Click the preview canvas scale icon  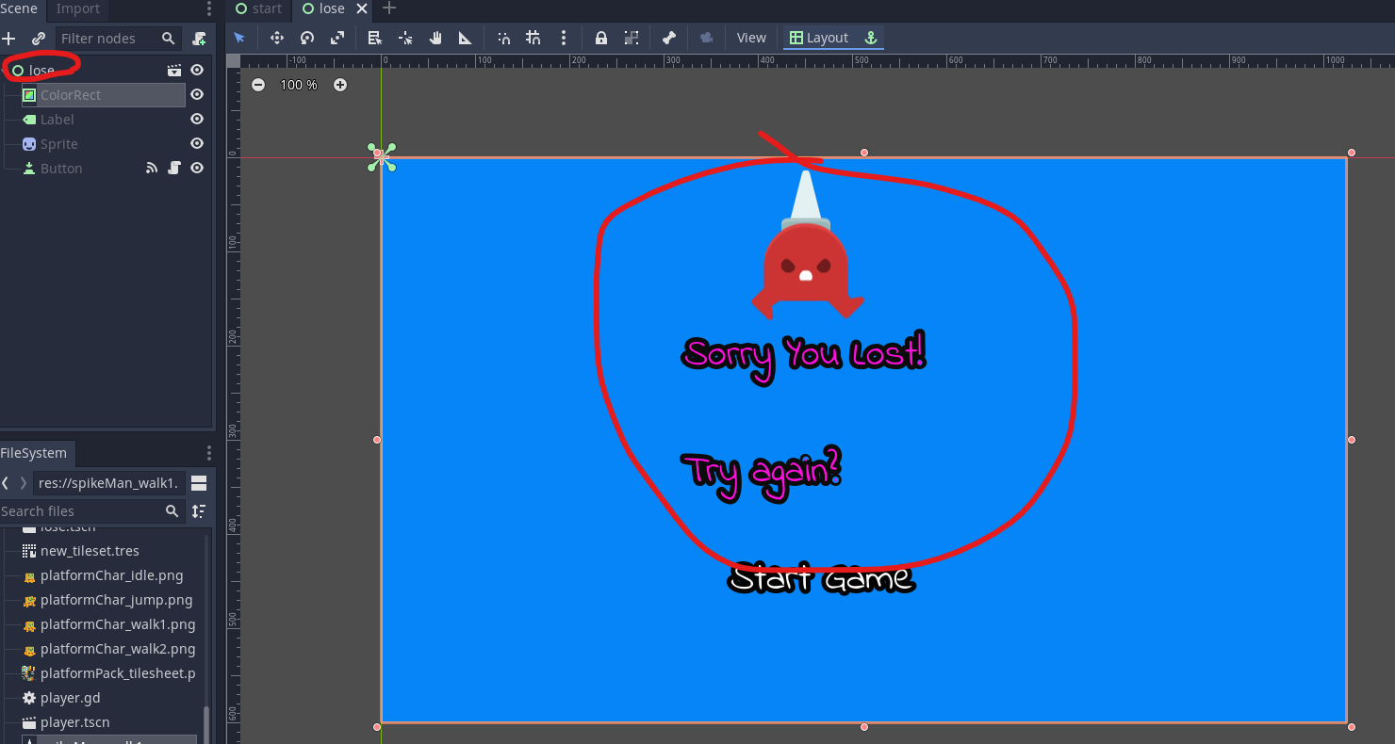point(707,38)
